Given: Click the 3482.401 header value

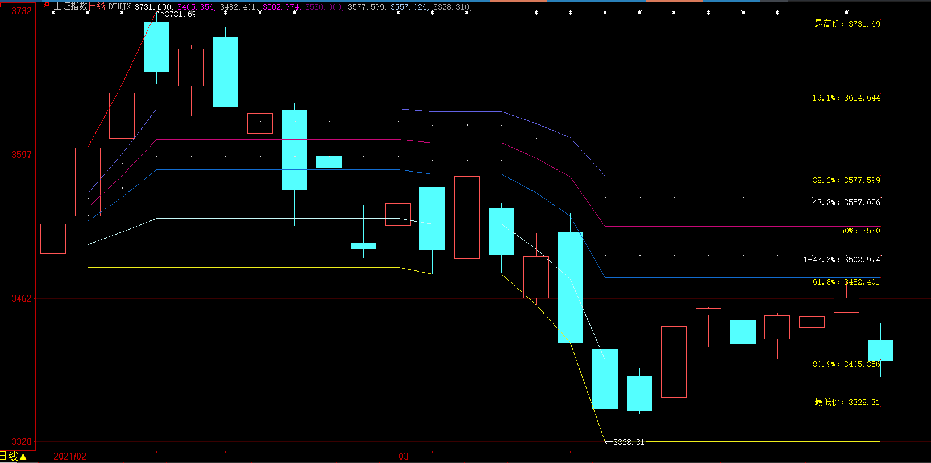Looking at the screenshot, I should (238, 7).
